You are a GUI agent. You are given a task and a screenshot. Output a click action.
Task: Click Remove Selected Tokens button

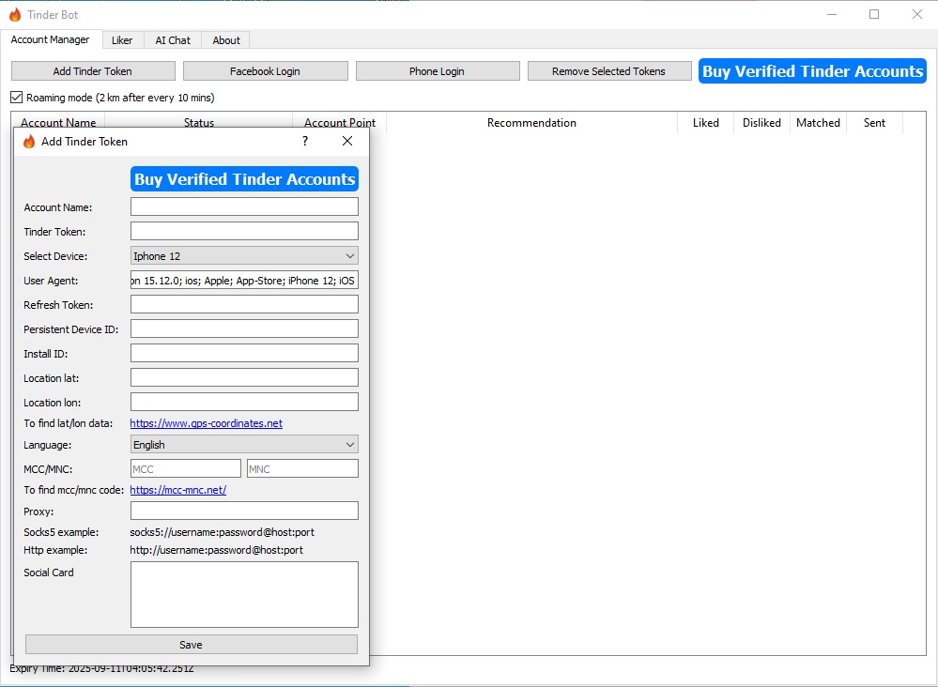pos(609,71)
